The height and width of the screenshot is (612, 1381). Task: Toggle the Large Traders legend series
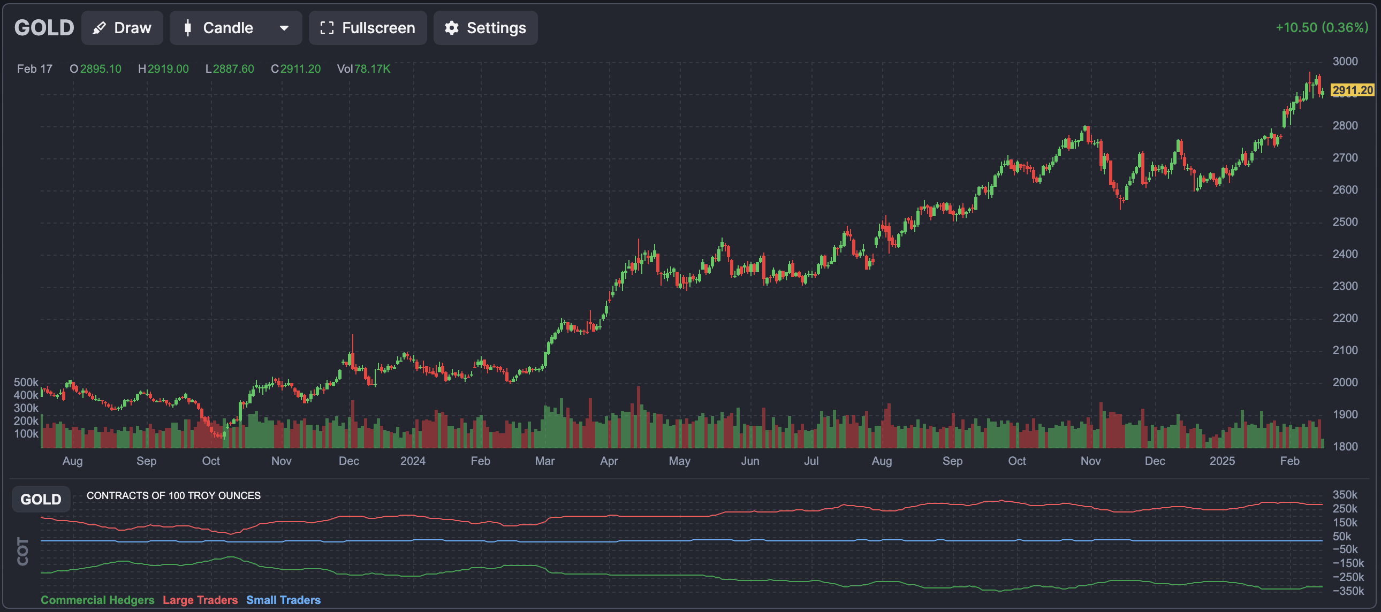(200, 600)
